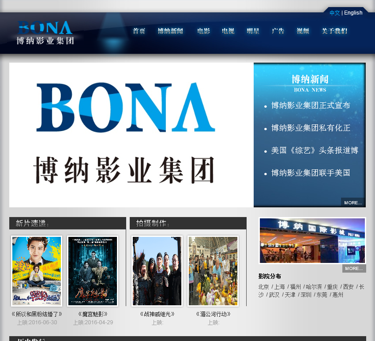This screenshot has height=341, width=375.
Task: Open news item 美国《综艺》头条报道博
Action: (315, 150)
